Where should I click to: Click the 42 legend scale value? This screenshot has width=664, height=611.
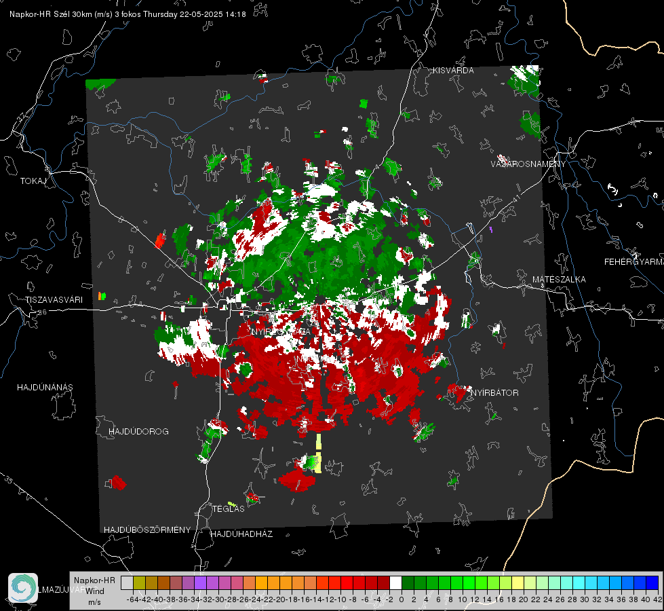click(x=658, y=599)
